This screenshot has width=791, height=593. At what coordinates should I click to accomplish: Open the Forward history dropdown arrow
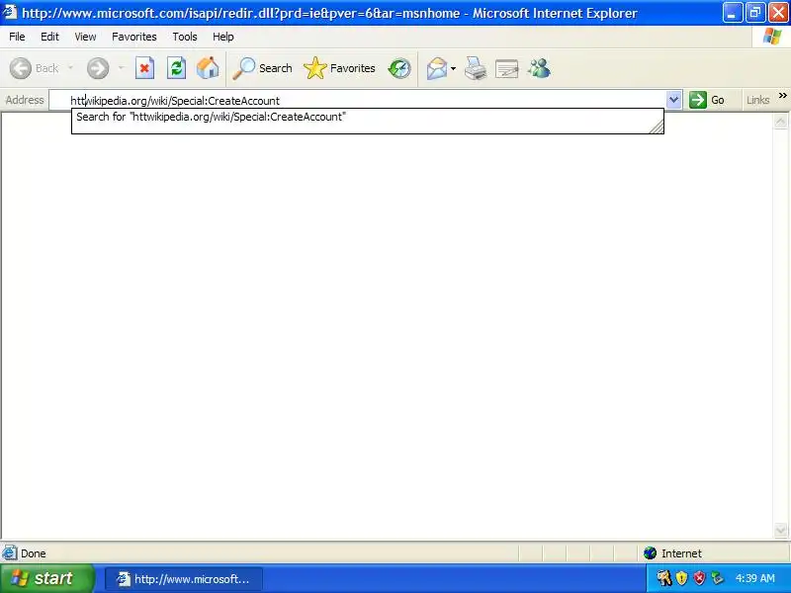point(121,68)
